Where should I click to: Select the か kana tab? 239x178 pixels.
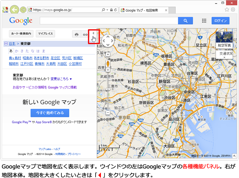point(17,51)
